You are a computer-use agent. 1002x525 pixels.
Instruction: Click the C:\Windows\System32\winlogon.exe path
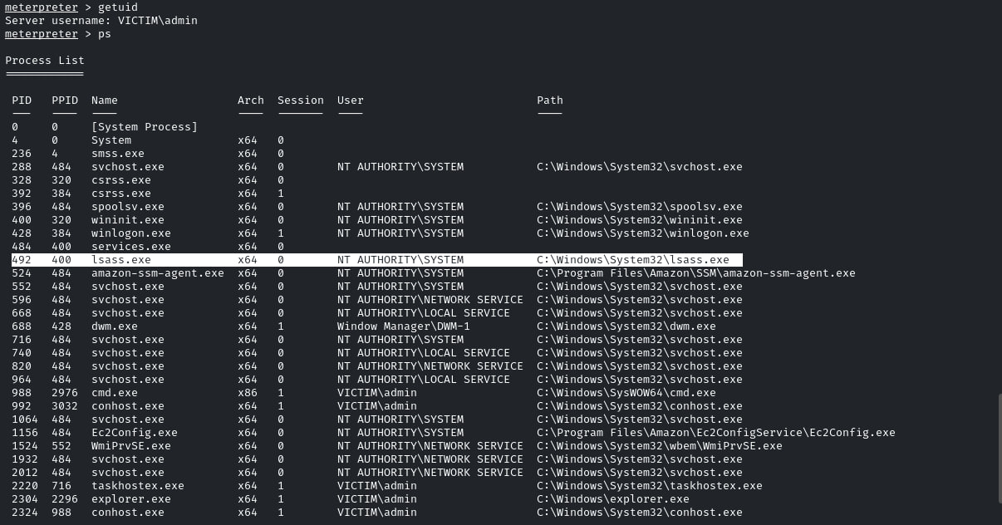coord(643,233)
